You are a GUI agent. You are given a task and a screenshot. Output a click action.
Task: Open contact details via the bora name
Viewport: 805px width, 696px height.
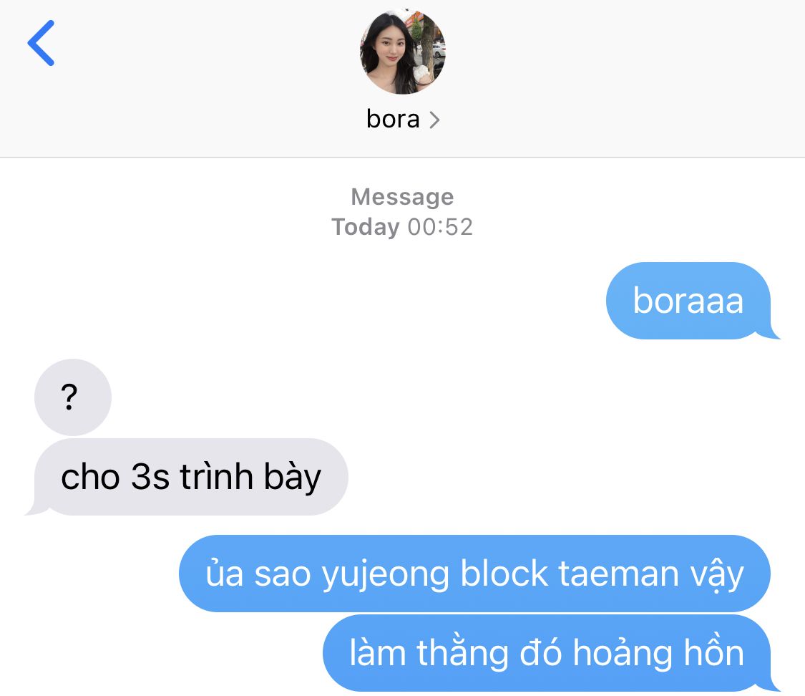tap(393, 119)
